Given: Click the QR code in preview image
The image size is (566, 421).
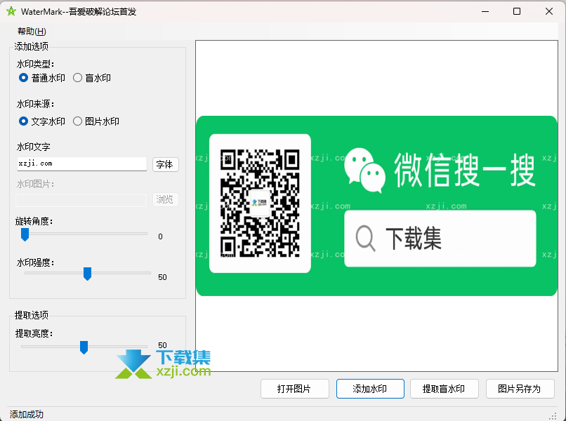Looking at the screenshot, I should click(260, 203).
